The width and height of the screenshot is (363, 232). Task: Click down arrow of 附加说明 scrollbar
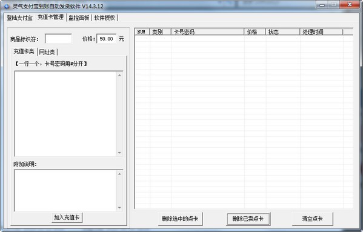pyautogui.click(x=119, y=208)
